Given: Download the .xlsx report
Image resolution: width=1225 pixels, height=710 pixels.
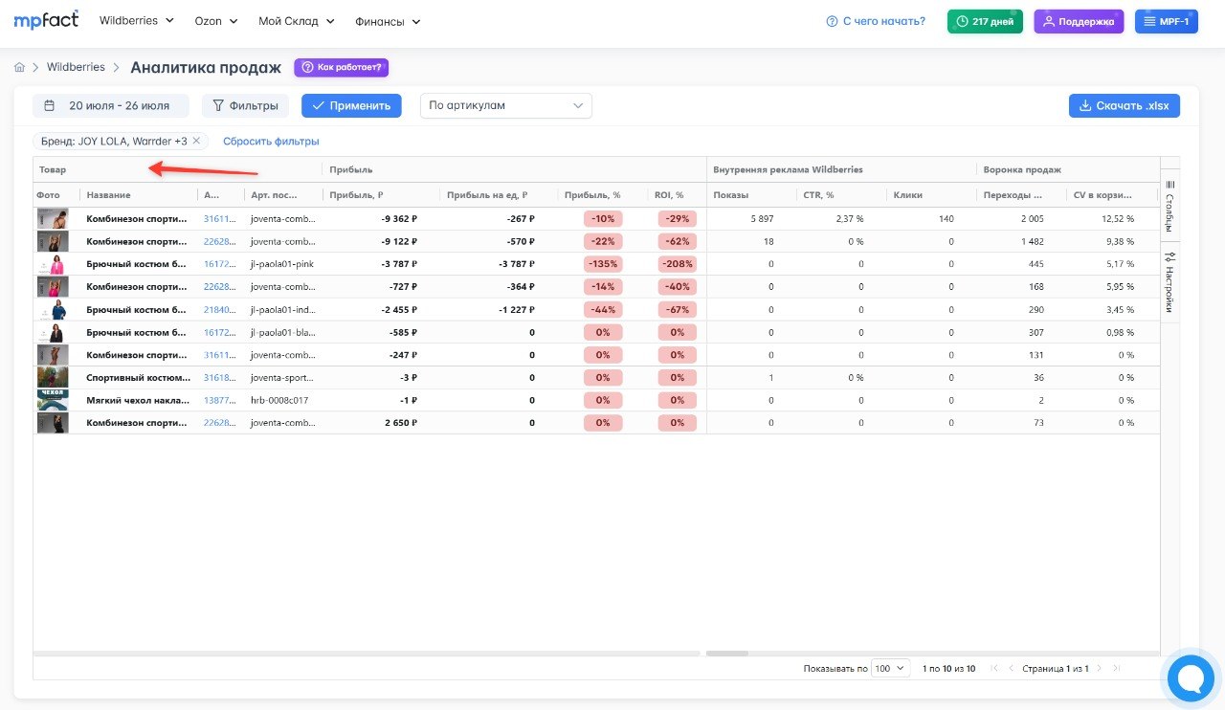Looking at the screenshot, I should 1125,105.
